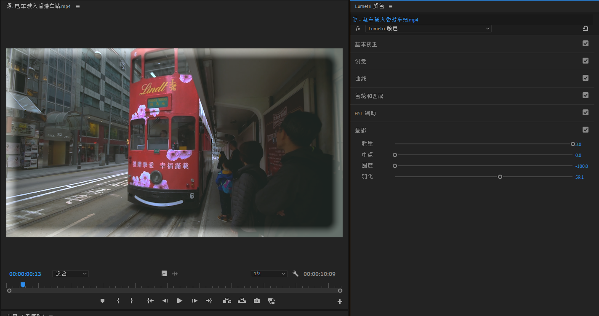Click the 数量 value 3.0
This screenshot has width=599, height=316.
click(x=578, y=144)
